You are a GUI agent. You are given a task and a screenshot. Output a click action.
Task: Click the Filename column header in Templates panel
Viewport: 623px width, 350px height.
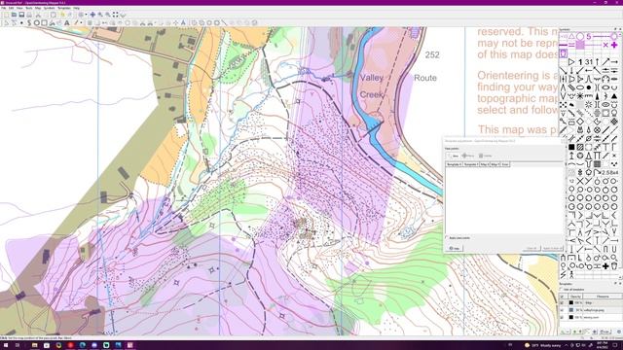point(603,297)
